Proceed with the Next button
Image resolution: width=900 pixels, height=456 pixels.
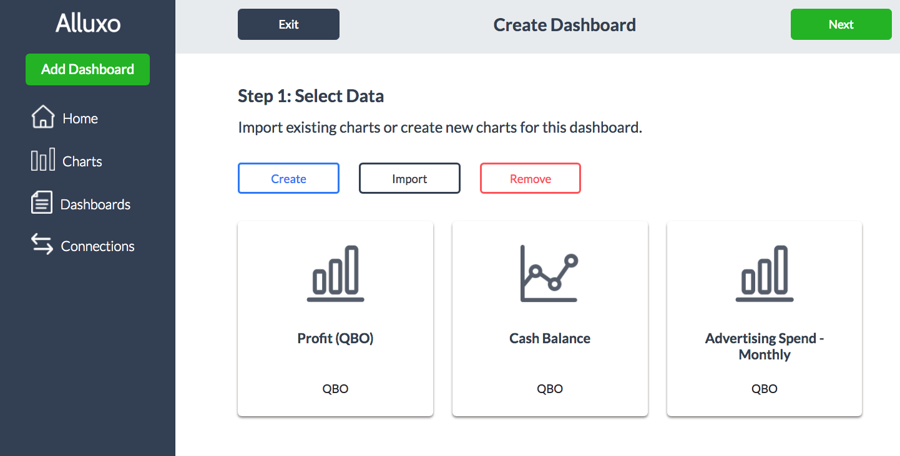(841, 24)
